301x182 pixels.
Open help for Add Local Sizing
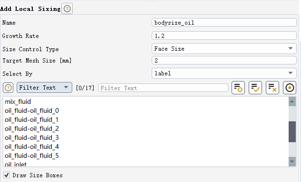tap(67, 9)
